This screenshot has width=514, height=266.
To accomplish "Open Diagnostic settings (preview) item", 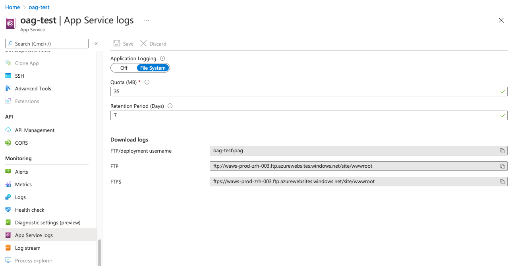I will click(48, 222).
